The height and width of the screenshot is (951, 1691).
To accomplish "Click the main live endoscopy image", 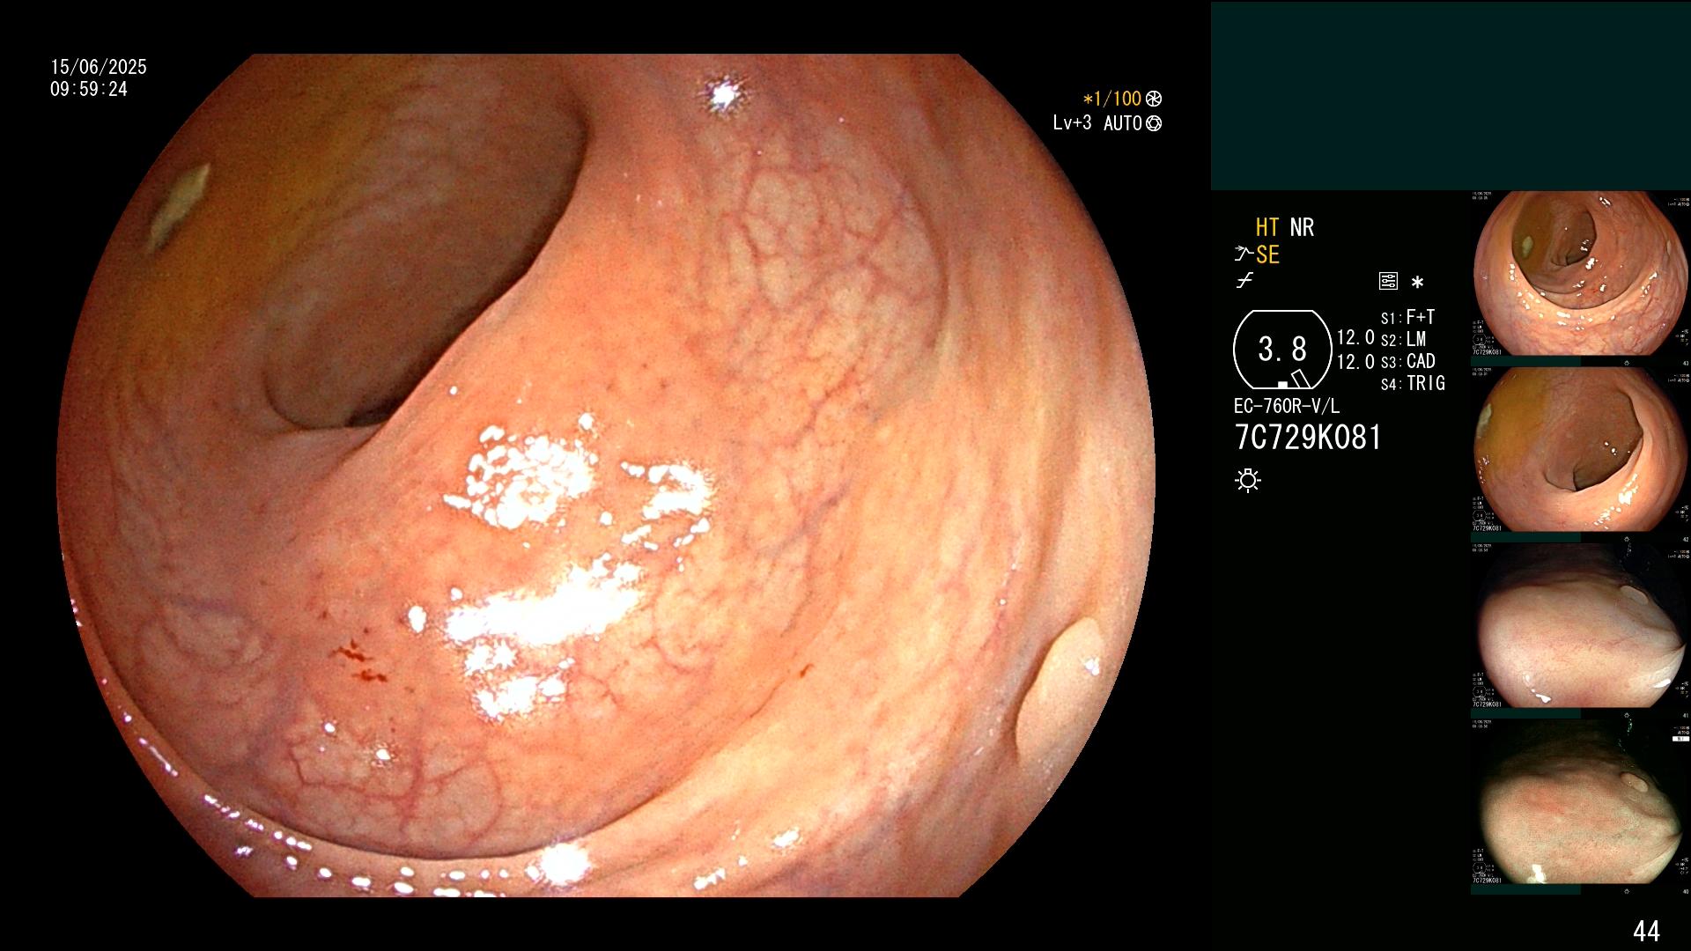I will (606, 475).
